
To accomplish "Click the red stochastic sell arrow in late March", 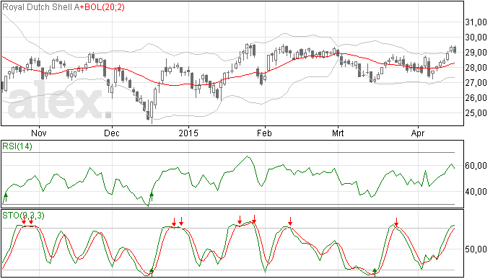I will (x=396, y=221).
